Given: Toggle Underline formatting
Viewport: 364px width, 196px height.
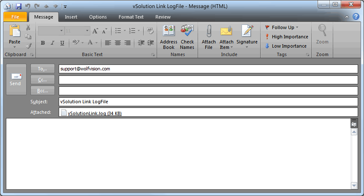Looking at the screenshot, I should click(62, 43).
